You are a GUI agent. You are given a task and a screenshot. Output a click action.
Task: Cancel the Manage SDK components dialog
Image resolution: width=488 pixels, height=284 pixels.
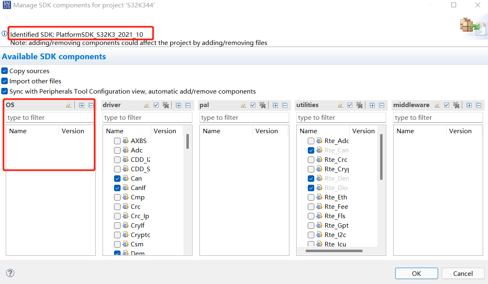point(463,273)
